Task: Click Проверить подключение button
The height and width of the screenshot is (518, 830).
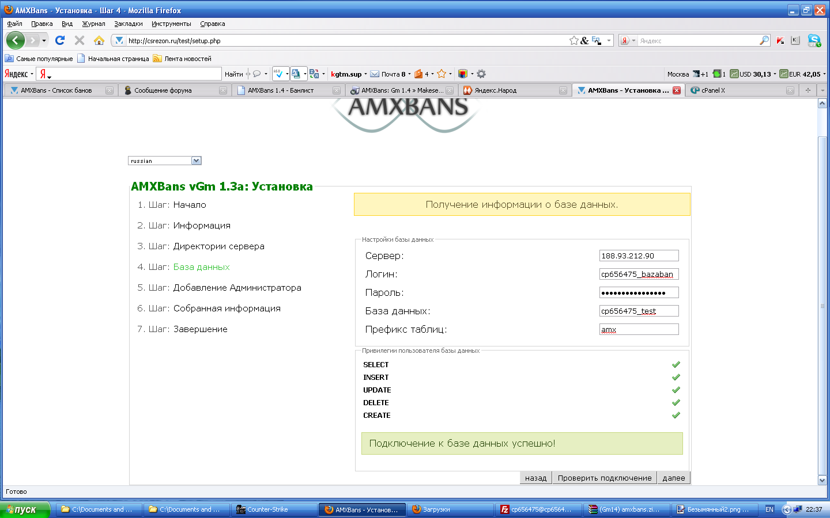Action: (x=605, y=478)
